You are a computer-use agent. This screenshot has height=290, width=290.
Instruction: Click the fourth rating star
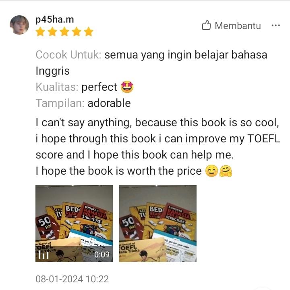click(x=77, y=32)
